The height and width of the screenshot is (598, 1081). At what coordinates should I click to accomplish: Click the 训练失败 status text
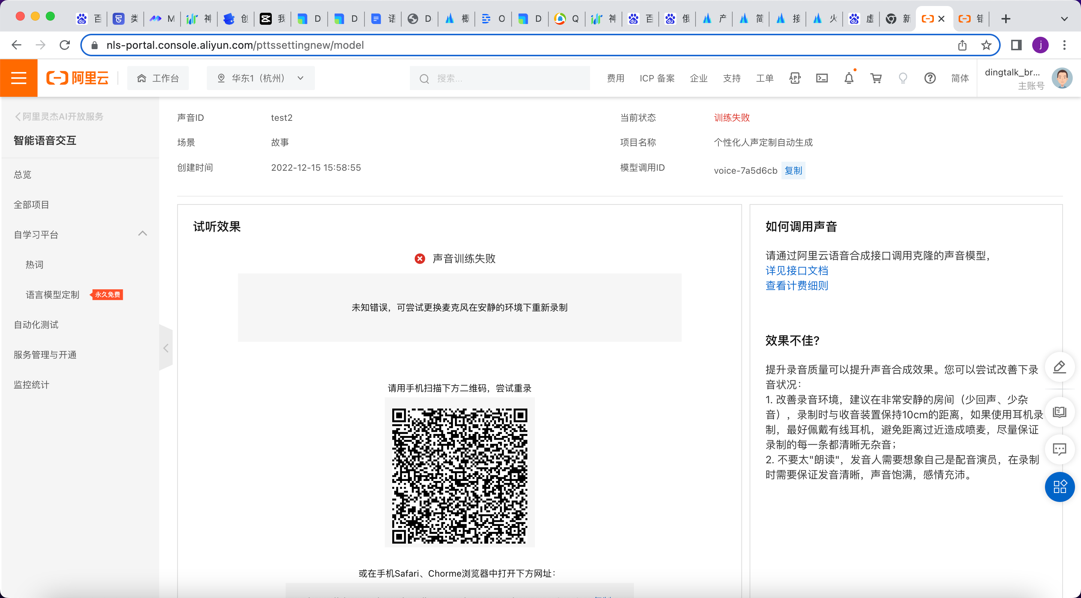(732, 117)
